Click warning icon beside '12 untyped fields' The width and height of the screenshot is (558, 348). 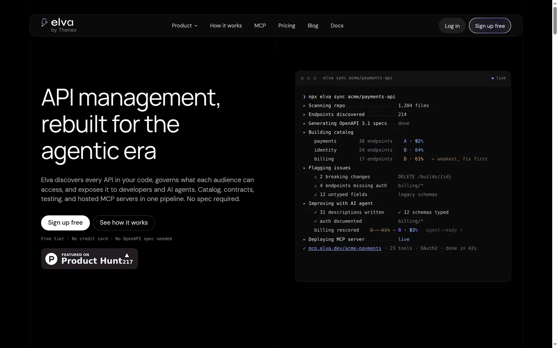[315, 194]
